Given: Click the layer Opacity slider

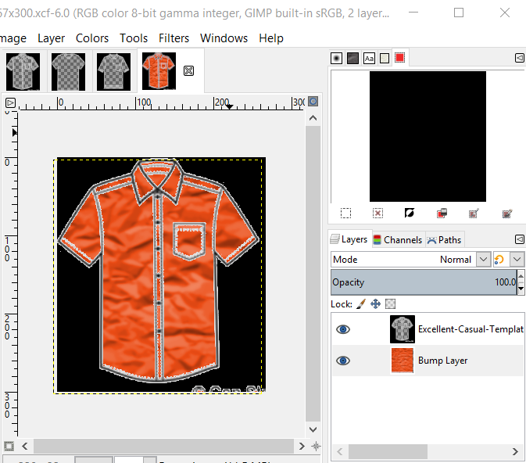Looking at the screenshot, I should [422, 282].
